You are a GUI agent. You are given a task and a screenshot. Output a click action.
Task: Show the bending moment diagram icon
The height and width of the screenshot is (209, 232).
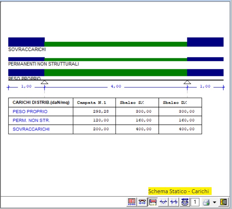point(163,202)
